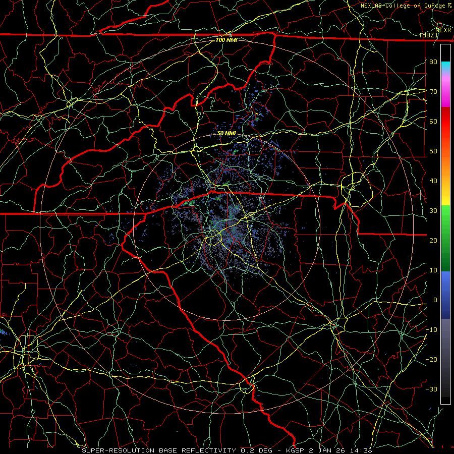This screenshot has width=454, height=454.
Task: Click the 100 NMI range ring label
Action: 226,40
